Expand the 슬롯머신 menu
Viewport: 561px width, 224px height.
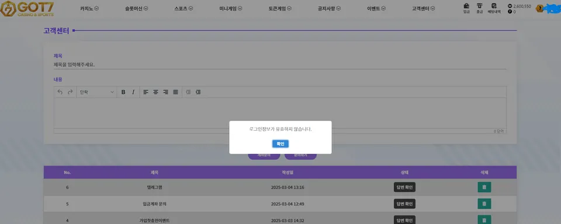click(x=137, y=9)
